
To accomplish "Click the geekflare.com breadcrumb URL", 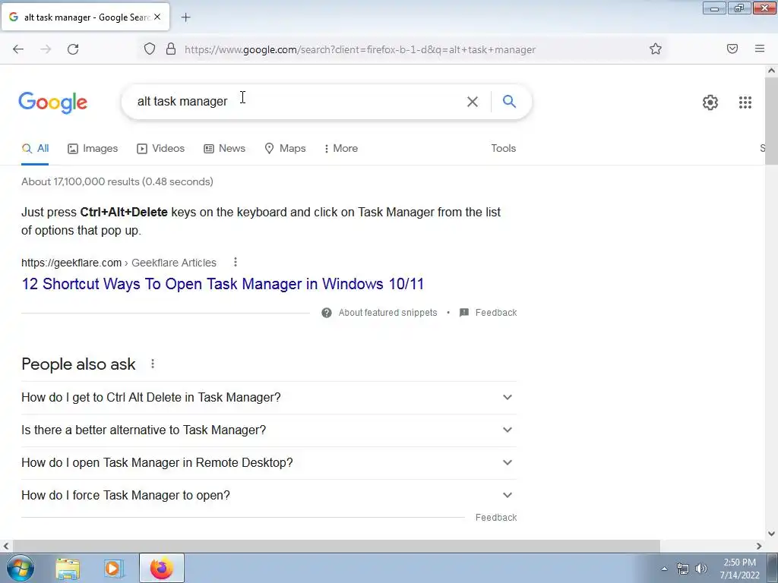I will click(x=119, y=263).
